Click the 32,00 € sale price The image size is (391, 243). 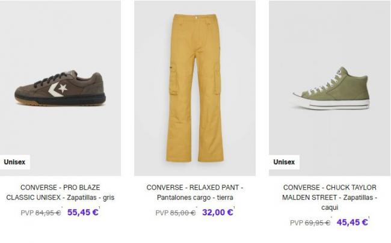pyautogui.click(x=217, y=212)
